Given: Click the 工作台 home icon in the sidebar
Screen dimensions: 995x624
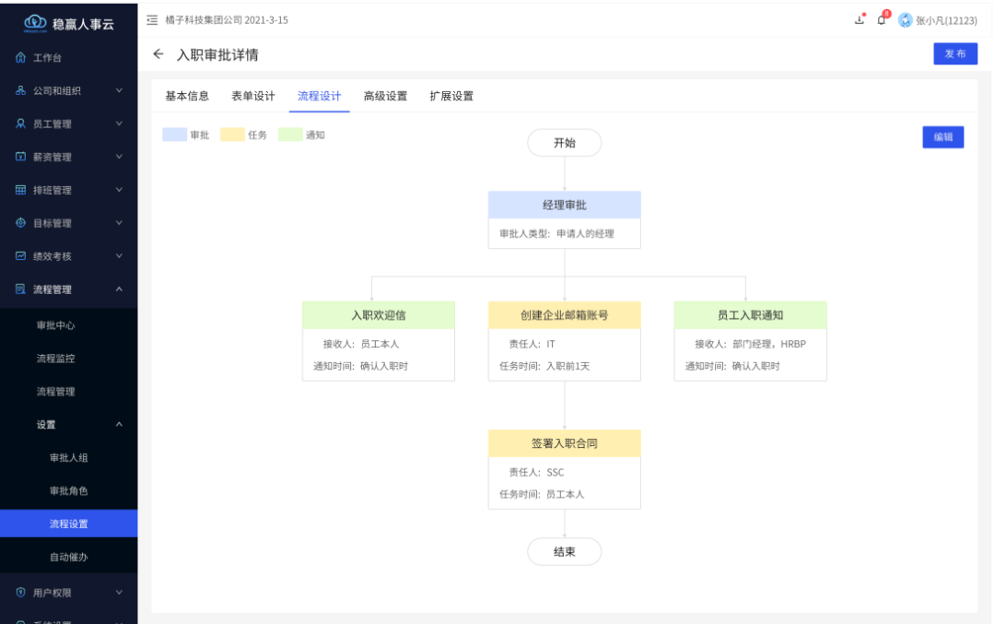Looking at the screenshot, I should (20, 58).
